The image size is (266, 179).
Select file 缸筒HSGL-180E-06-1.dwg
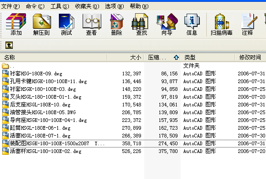click(x=40, y=128)
